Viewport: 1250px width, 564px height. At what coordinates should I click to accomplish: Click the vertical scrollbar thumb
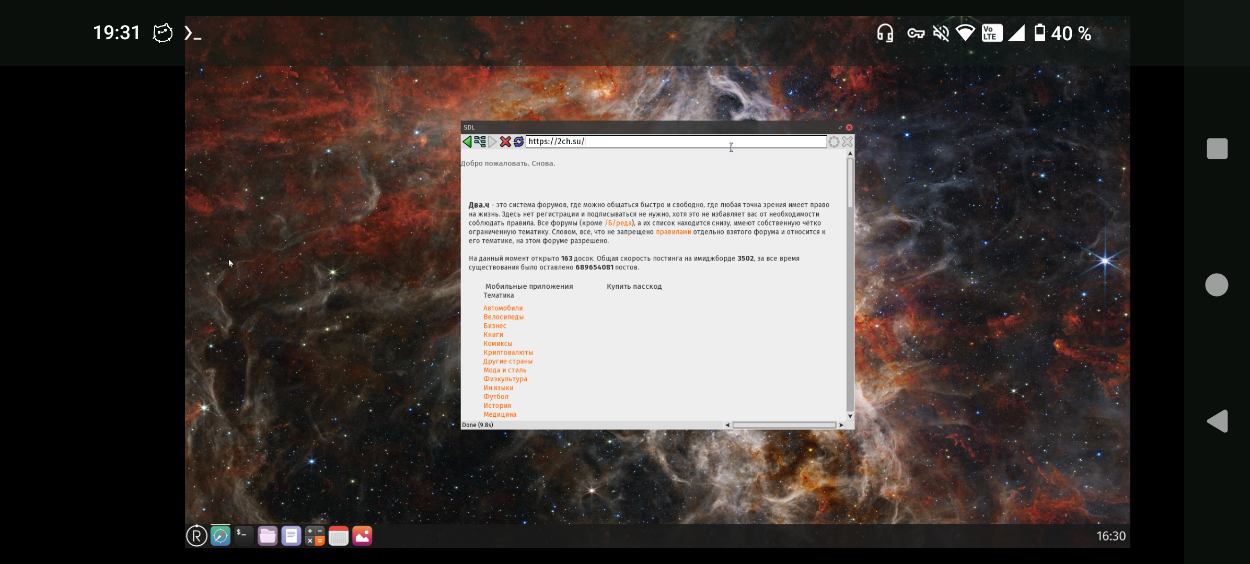pos(850,183)
